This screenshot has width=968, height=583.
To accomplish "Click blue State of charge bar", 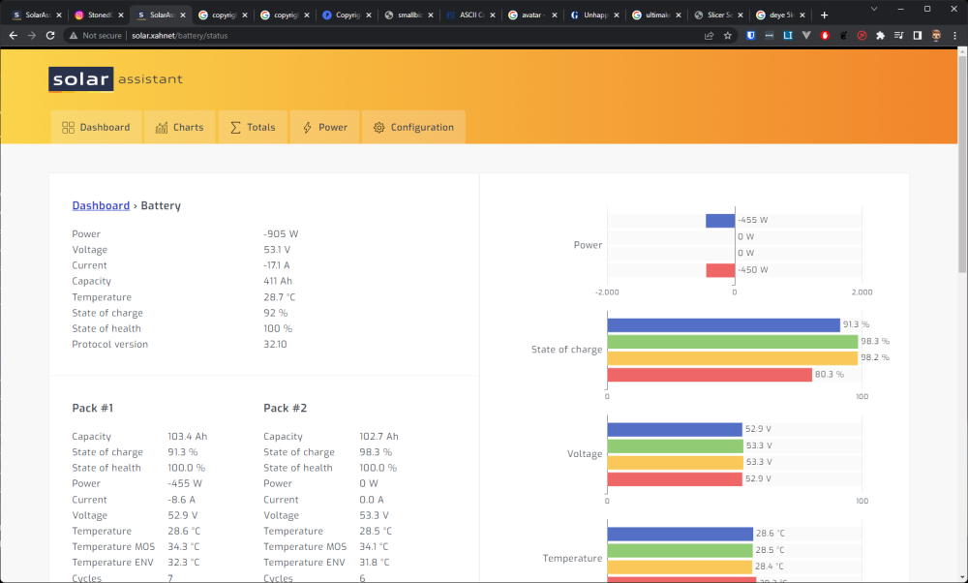I will (x=723, y=324).
